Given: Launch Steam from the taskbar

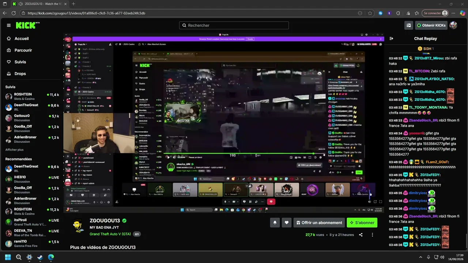Looking at the screenshot, I should (40, 257).
